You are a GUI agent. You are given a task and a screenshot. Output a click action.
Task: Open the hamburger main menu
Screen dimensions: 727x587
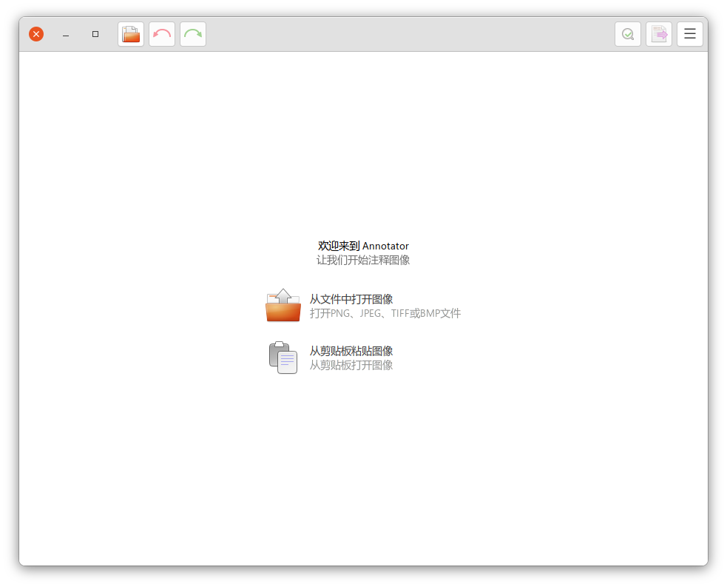coord(690,34)
